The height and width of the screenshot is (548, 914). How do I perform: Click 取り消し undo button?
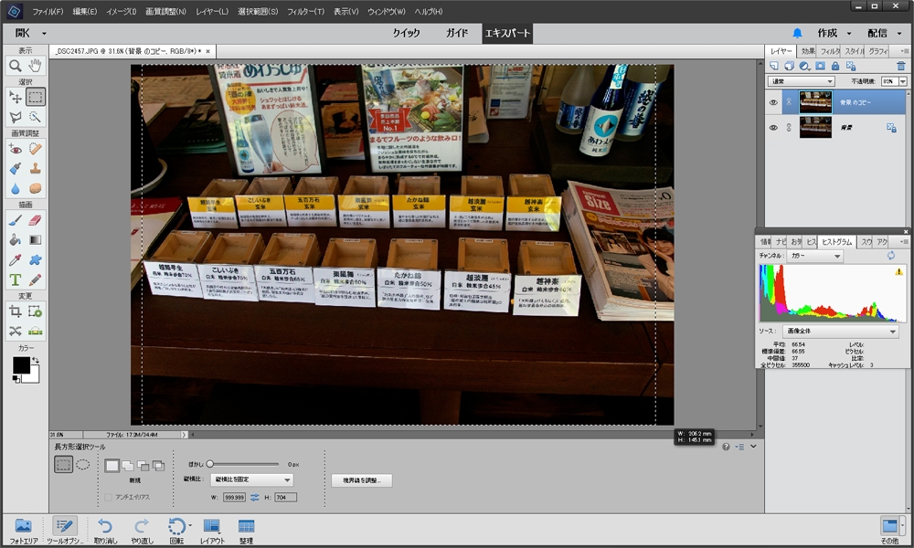[x=105, y=532]
